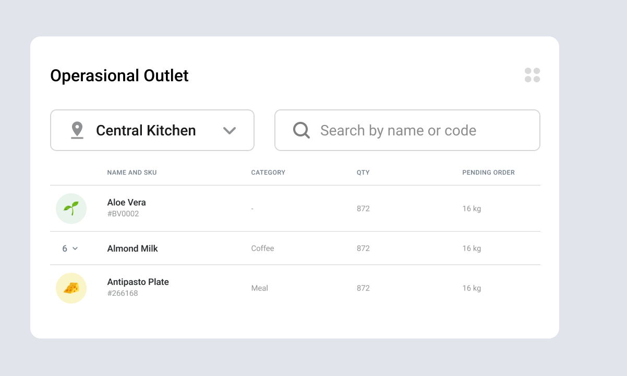Open the Aloe Vera product name

click(x=127, y=203)
